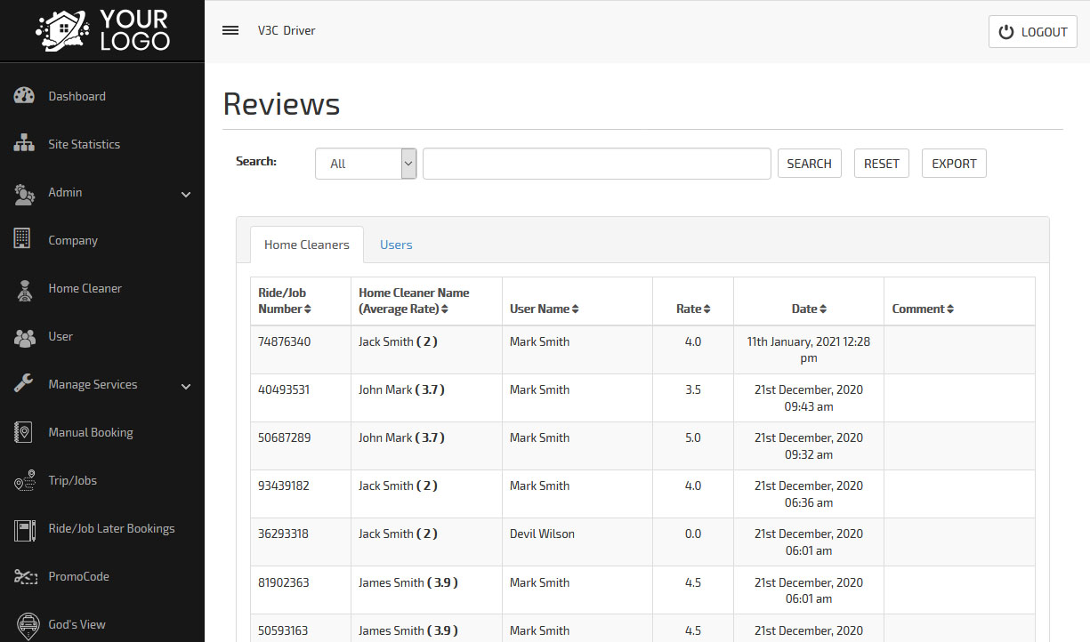This screenshot has width=1090, height=642.
Task: Expand the Manage Services submenu chevron
Action: click(x=186, y=386)
